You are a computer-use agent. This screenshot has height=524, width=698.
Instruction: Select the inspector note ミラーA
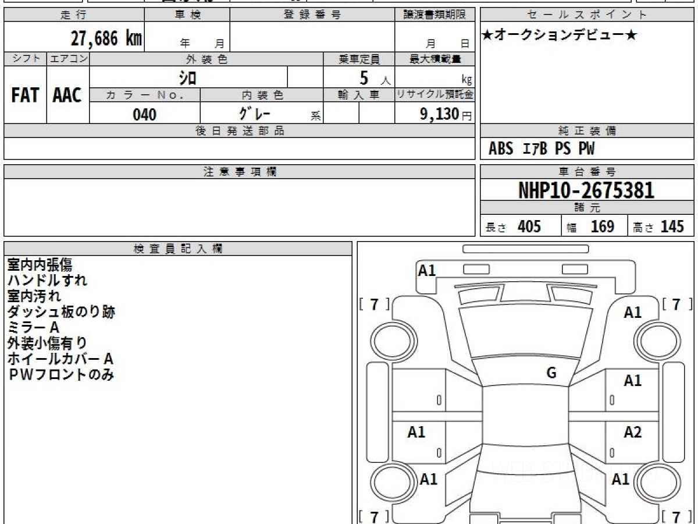tap(33, 328)
